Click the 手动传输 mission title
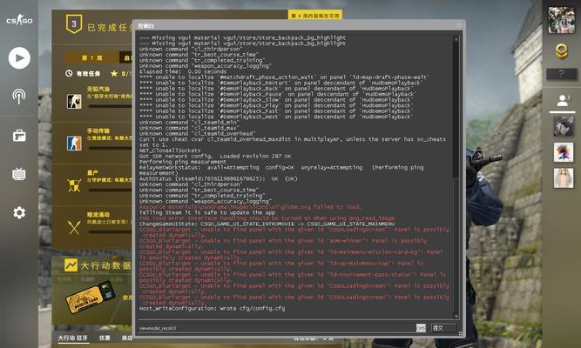Viewport: 581px width, 348px height. 98,131
